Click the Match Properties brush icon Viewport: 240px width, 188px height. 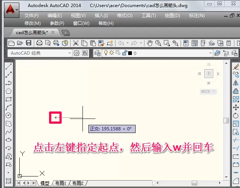tap(101, 43)
